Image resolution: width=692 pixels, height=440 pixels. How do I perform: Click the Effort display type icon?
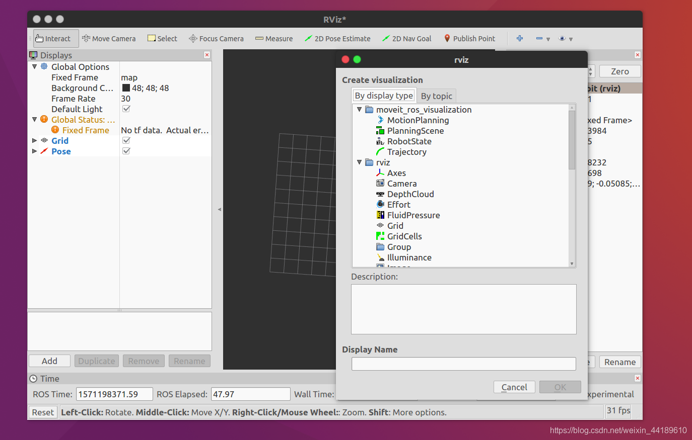click(x=380, y=205)
